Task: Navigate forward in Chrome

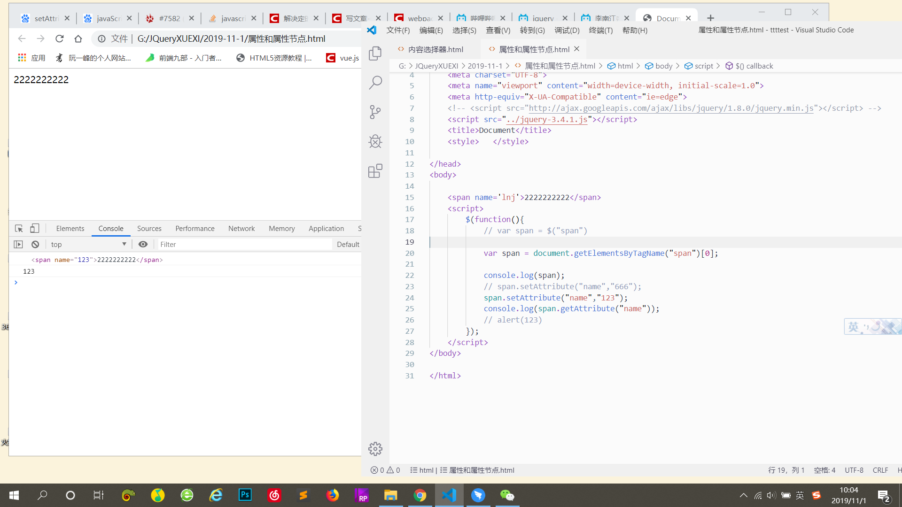Action: click(x=40, y=38)
